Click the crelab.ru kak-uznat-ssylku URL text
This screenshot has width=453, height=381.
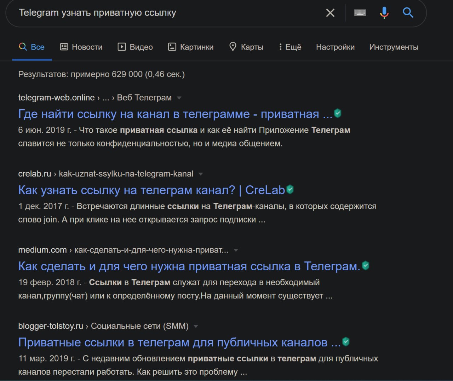point(106,174)
